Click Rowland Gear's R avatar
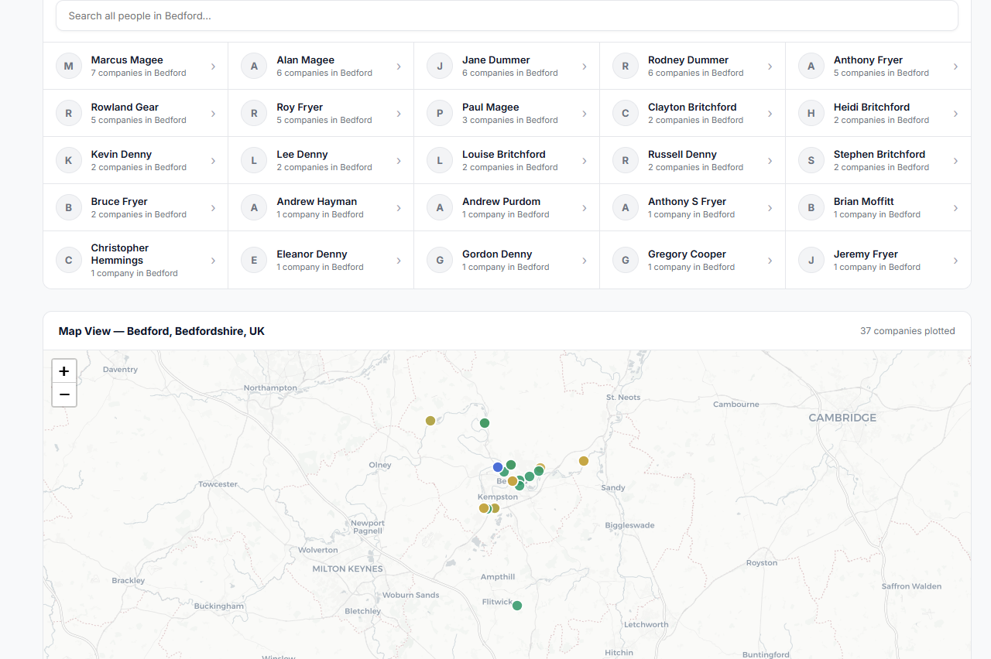Viewport: 991px width, 659px height. click(x=69, y=113)
